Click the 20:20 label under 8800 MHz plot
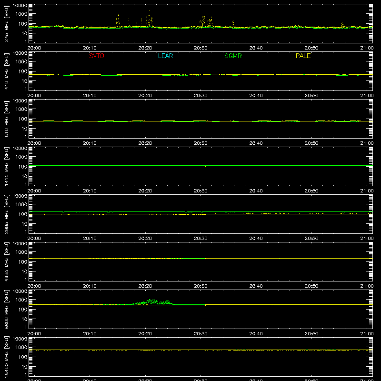Viewport: 381px width, 381px height. [x=145, y=334]
